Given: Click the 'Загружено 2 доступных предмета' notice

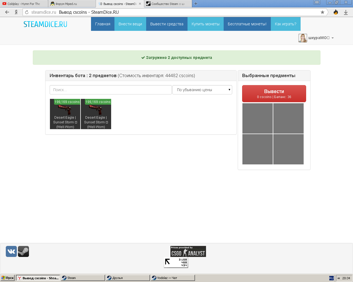Looking at the screenshot, I should 176,58.
